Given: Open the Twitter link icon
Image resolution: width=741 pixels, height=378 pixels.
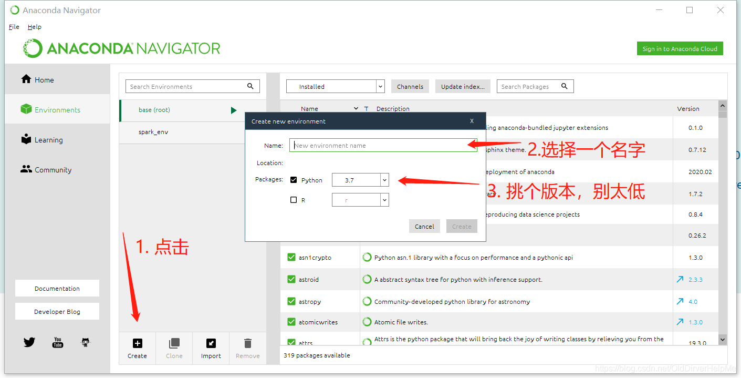Looking at the screenshot, I should click(x=29, y=342).
